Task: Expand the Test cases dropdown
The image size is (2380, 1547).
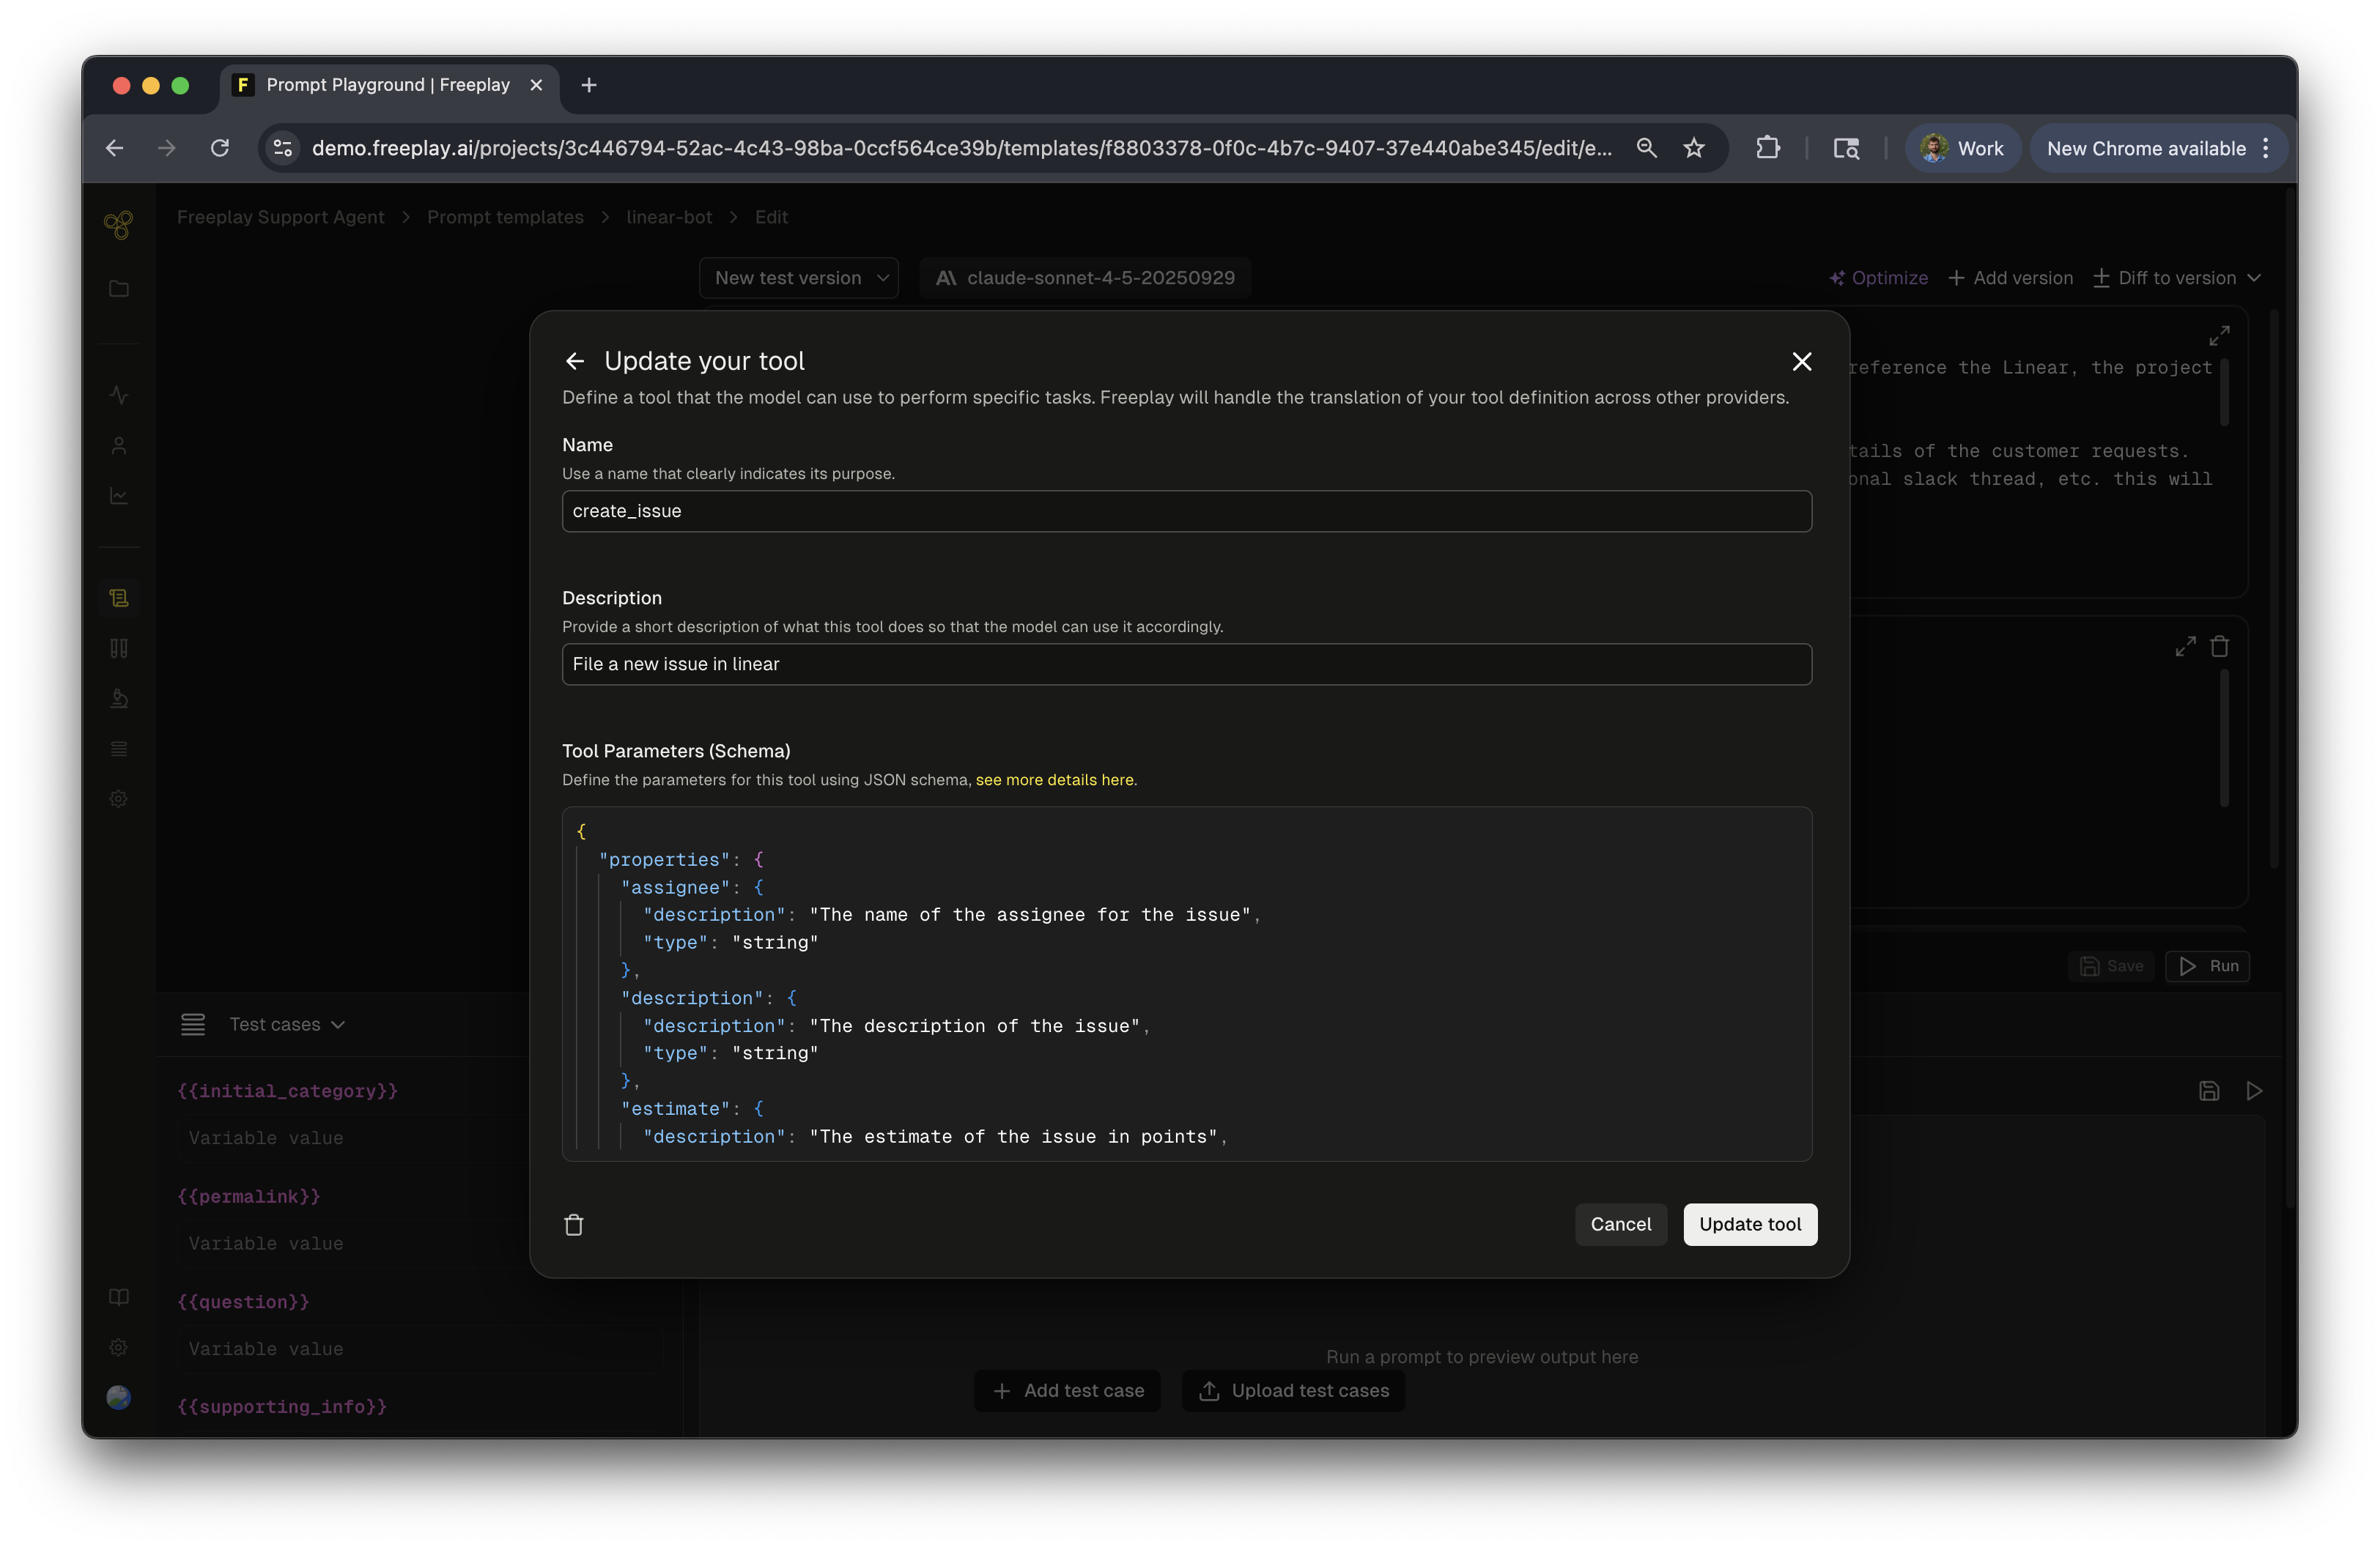Action: coord(286,1024)
